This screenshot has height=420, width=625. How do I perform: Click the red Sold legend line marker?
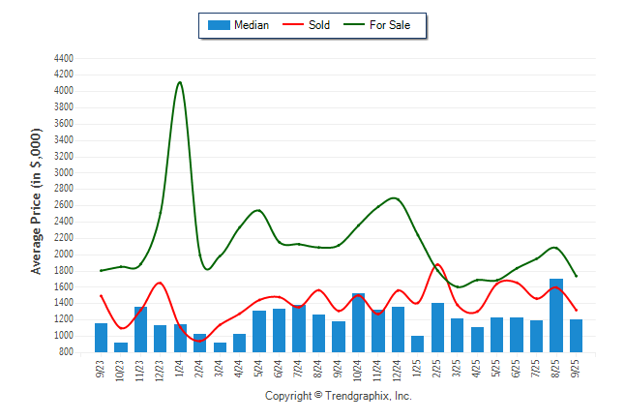pos(292,25)
